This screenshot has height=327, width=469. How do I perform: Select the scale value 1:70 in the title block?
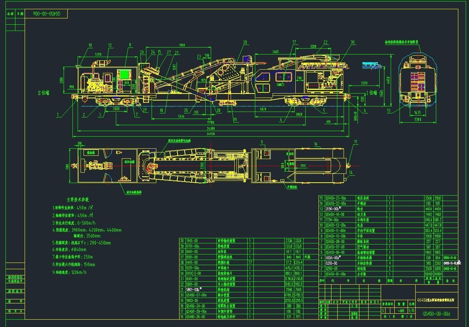coord(411,310)
